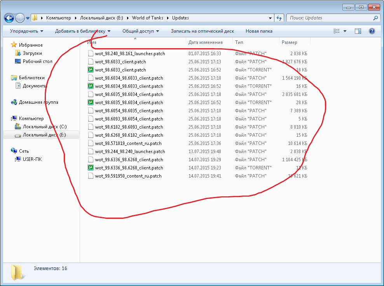Click the search magnifier icon
This screenshot has height=286, width=384.
(x=375, y=18)
